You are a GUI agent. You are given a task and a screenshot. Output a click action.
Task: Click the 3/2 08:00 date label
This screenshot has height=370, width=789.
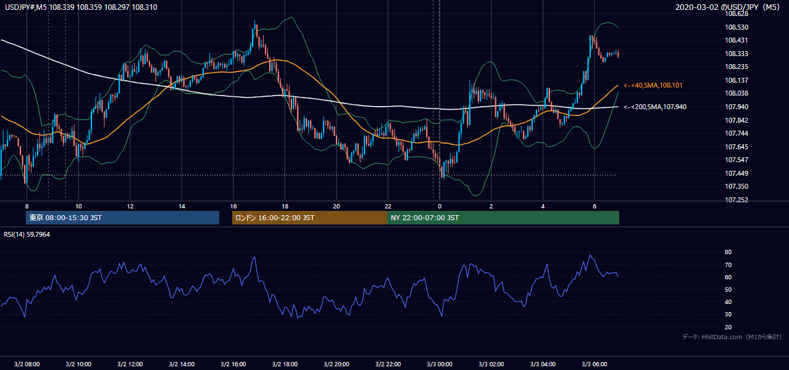(27, 364)
